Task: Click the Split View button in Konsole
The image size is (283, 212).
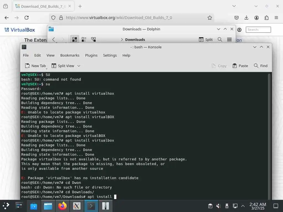Action: (x=63, y=66)
